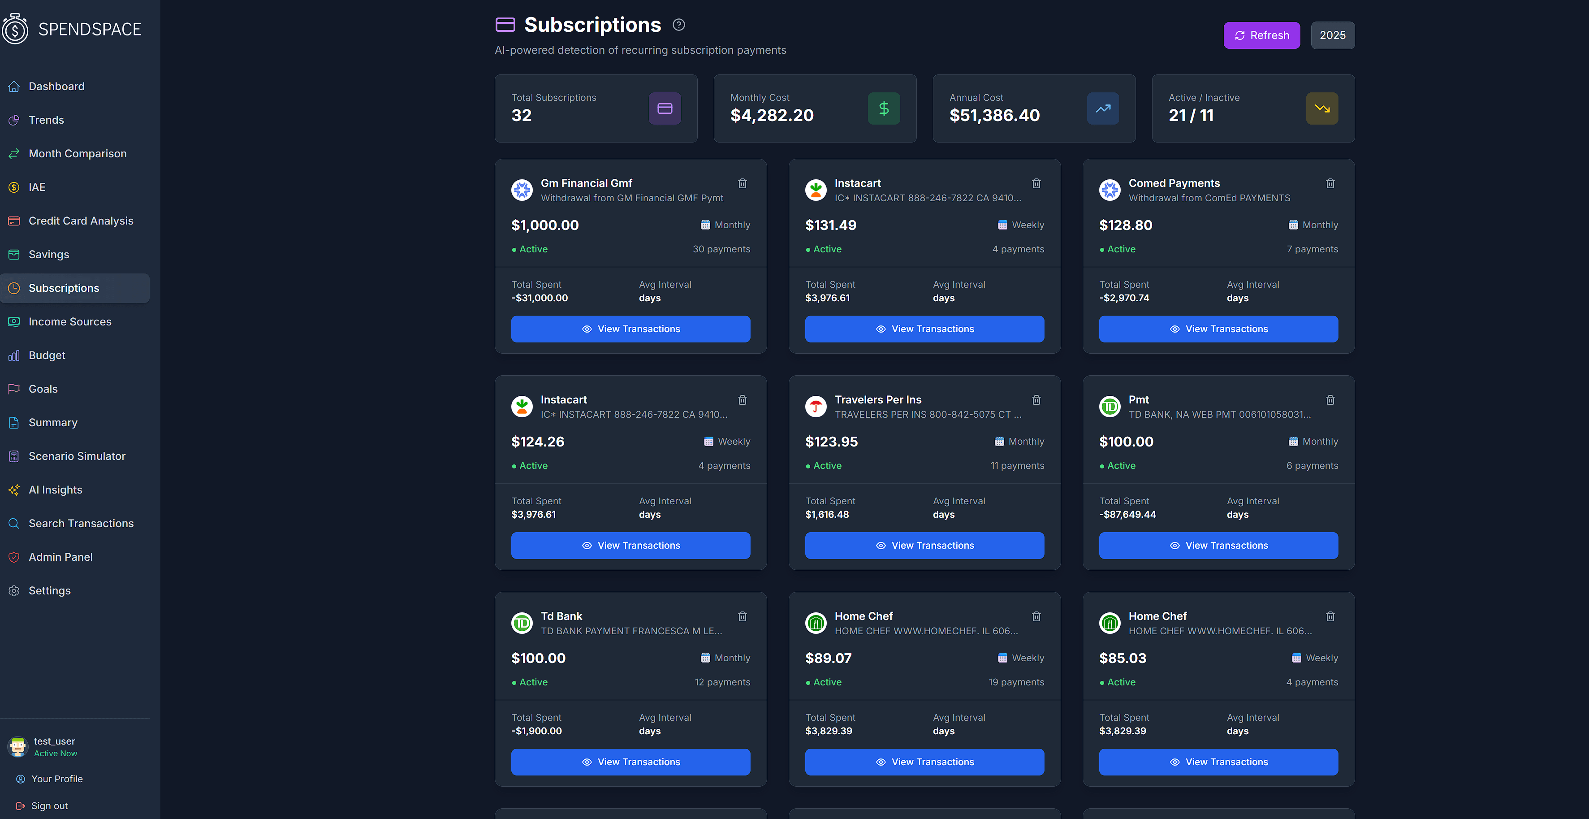The height and width of the screenshot is (819, 1589).
Task: Click the 30 payments label
Action: [721, 249]
